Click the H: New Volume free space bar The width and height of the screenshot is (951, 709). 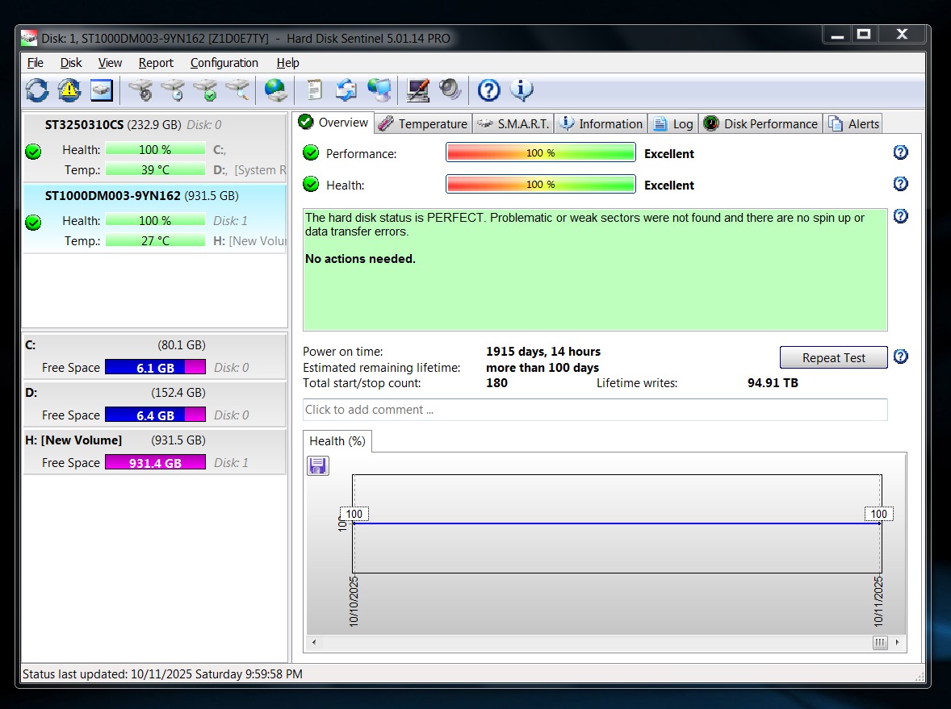pos(155,463)
